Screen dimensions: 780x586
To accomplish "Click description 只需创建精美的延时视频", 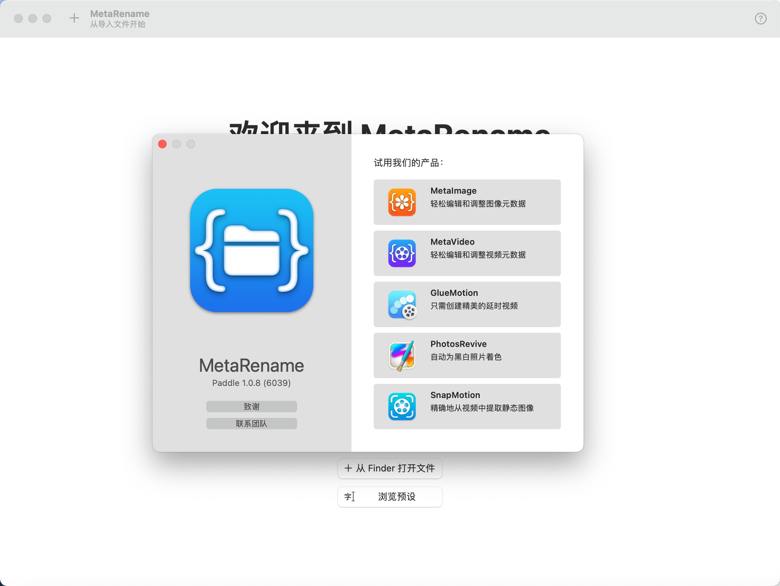I will click(x=474, y=306).
